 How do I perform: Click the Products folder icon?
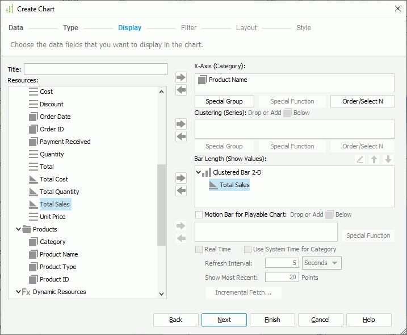point(27,229)
